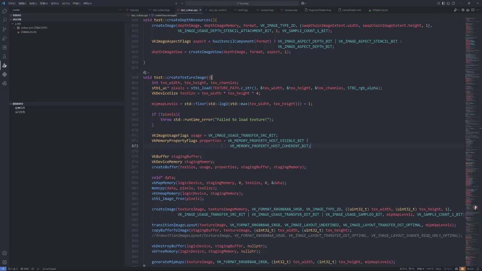Open the Copilot chat icon in the title bar
The height and width of the screenshot is (271, 482).
(x=303, y=3)
